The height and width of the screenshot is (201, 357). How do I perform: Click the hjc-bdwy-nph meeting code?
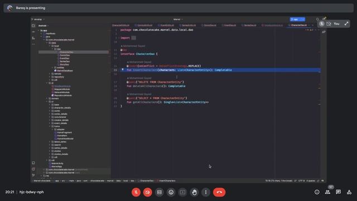pyautogui.click(x=31, y=192)
